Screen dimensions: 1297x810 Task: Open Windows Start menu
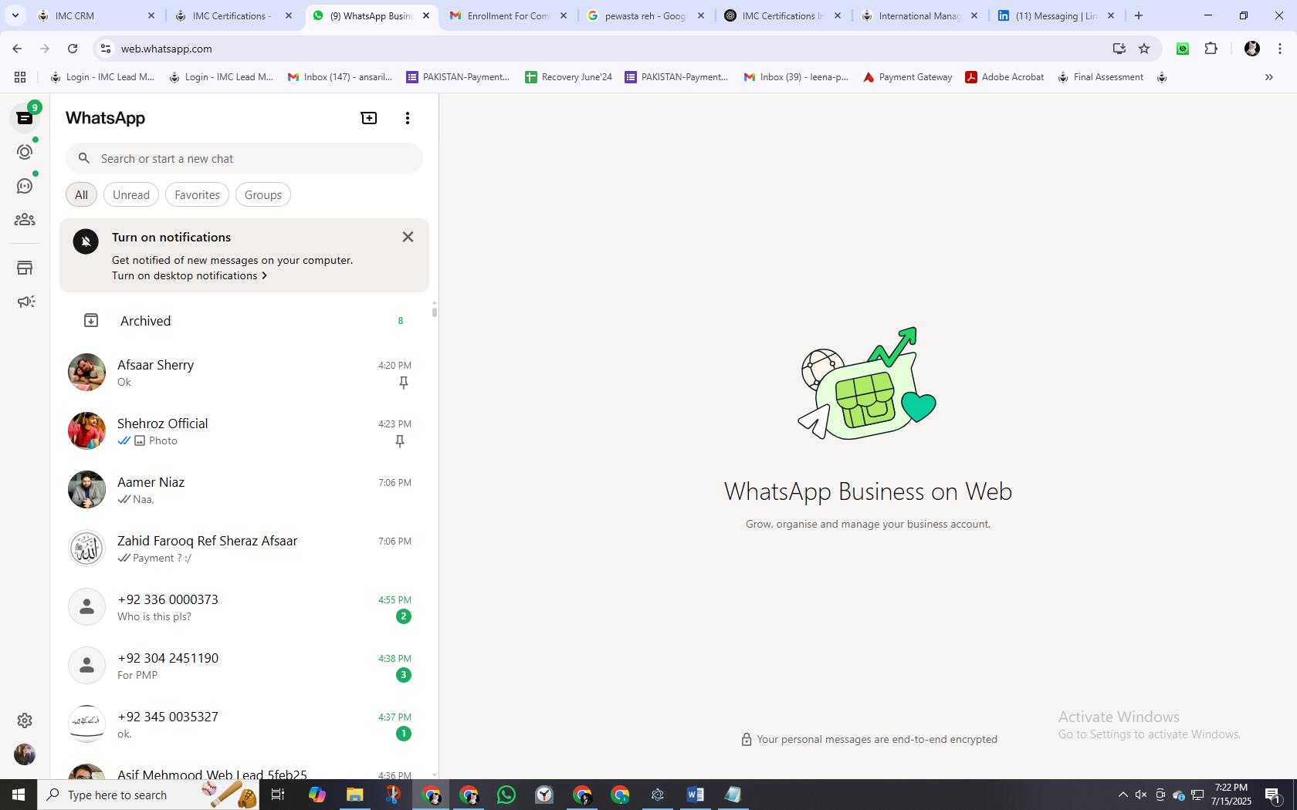click(19, 795)
